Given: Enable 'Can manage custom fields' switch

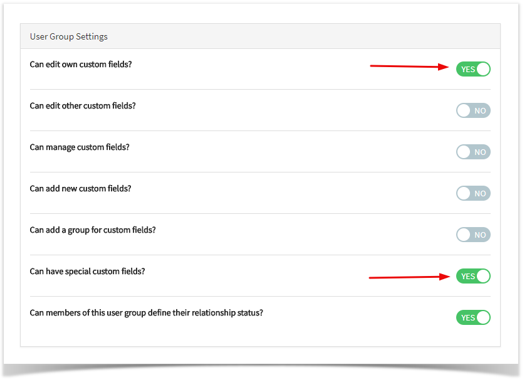Looking at the screenshot, I should (x=473, y=152).
